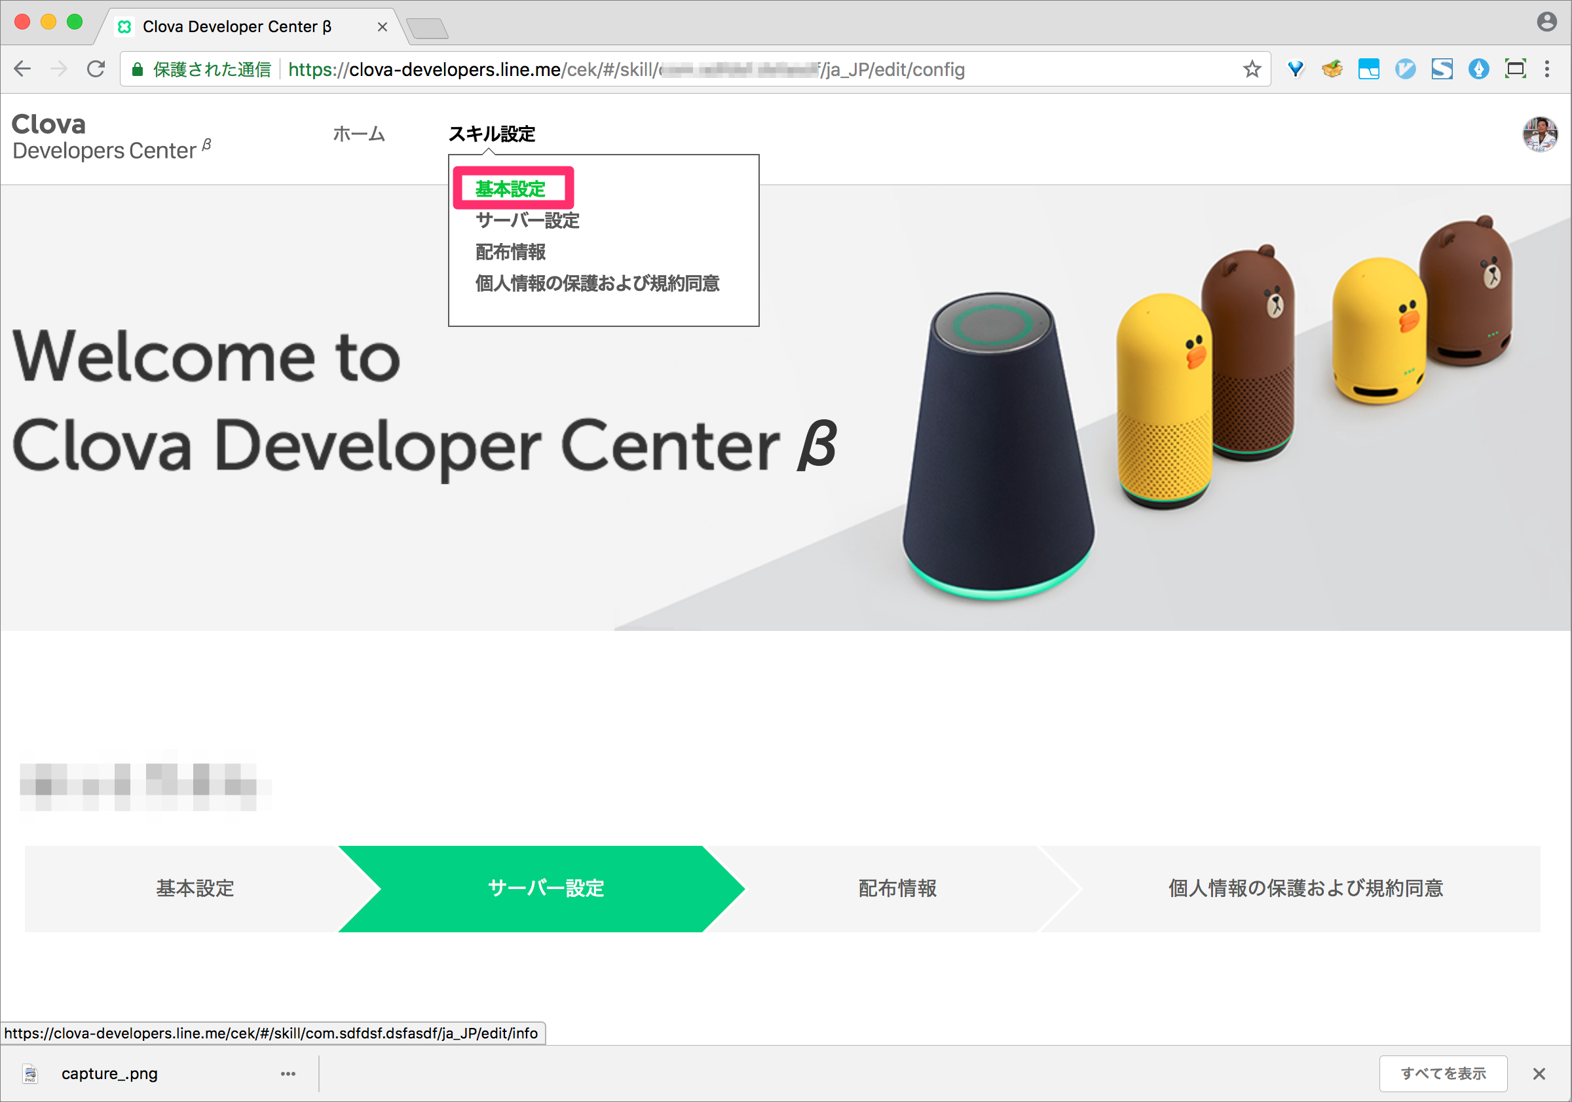The image size is (1572, 1102).
Task: Open a new browser tab
Action: [427, 29]
